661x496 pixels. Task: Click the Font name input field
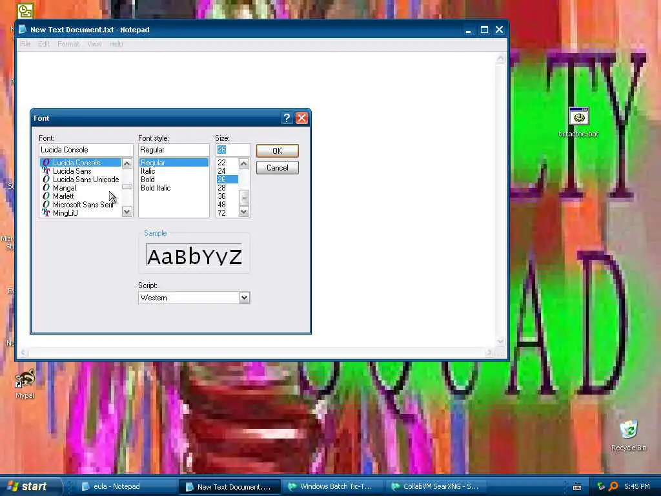click(x=86, y=150)
